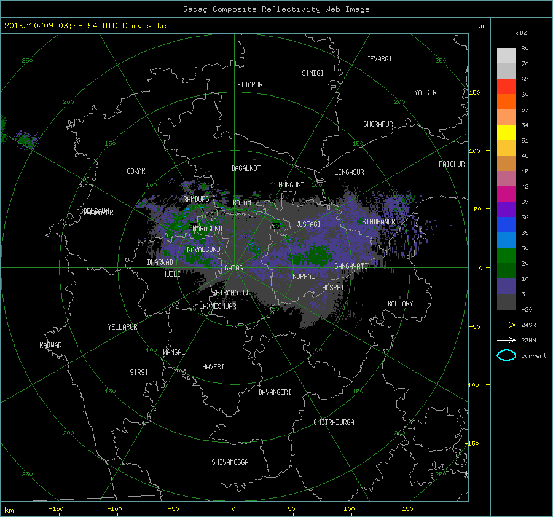Viewport: 553px width, 517px height.
Task: Click the SIRSI city label
Action: point(139,373)
